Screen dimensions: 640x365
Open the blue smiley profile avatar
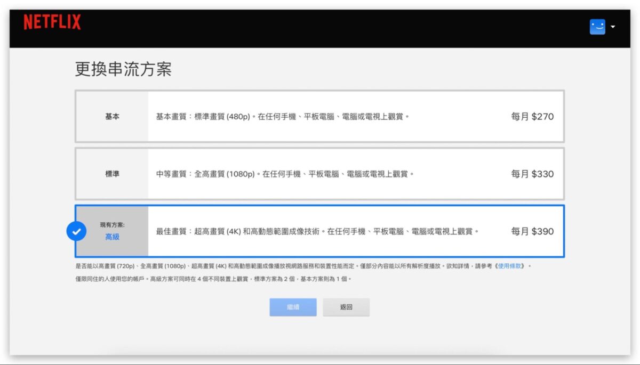[x=597, y=27]
